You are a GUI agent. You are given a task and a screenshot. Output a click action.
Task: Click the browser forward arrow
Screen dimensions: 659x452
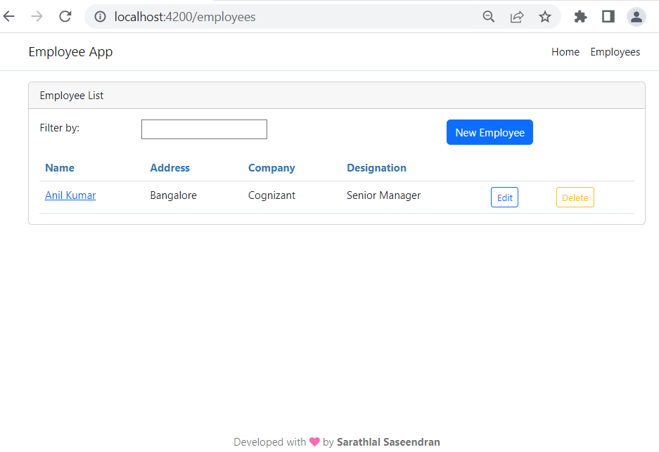tap(37, 16)
